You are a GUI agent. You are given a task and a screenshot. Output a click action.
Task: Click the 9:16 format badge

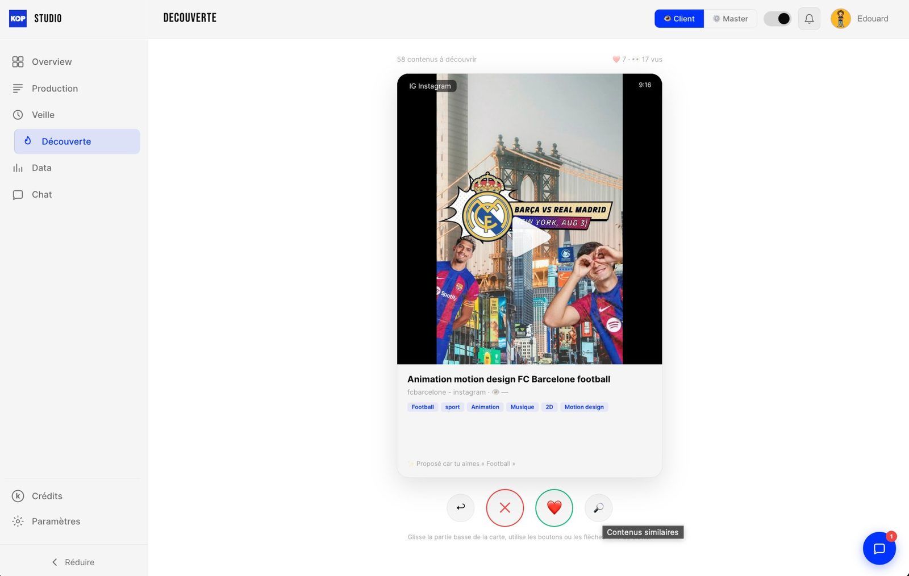pyautogui.click(x=645, y=85)
